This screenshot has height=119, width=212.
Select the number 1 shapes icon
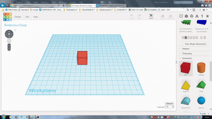coord(202,16)
